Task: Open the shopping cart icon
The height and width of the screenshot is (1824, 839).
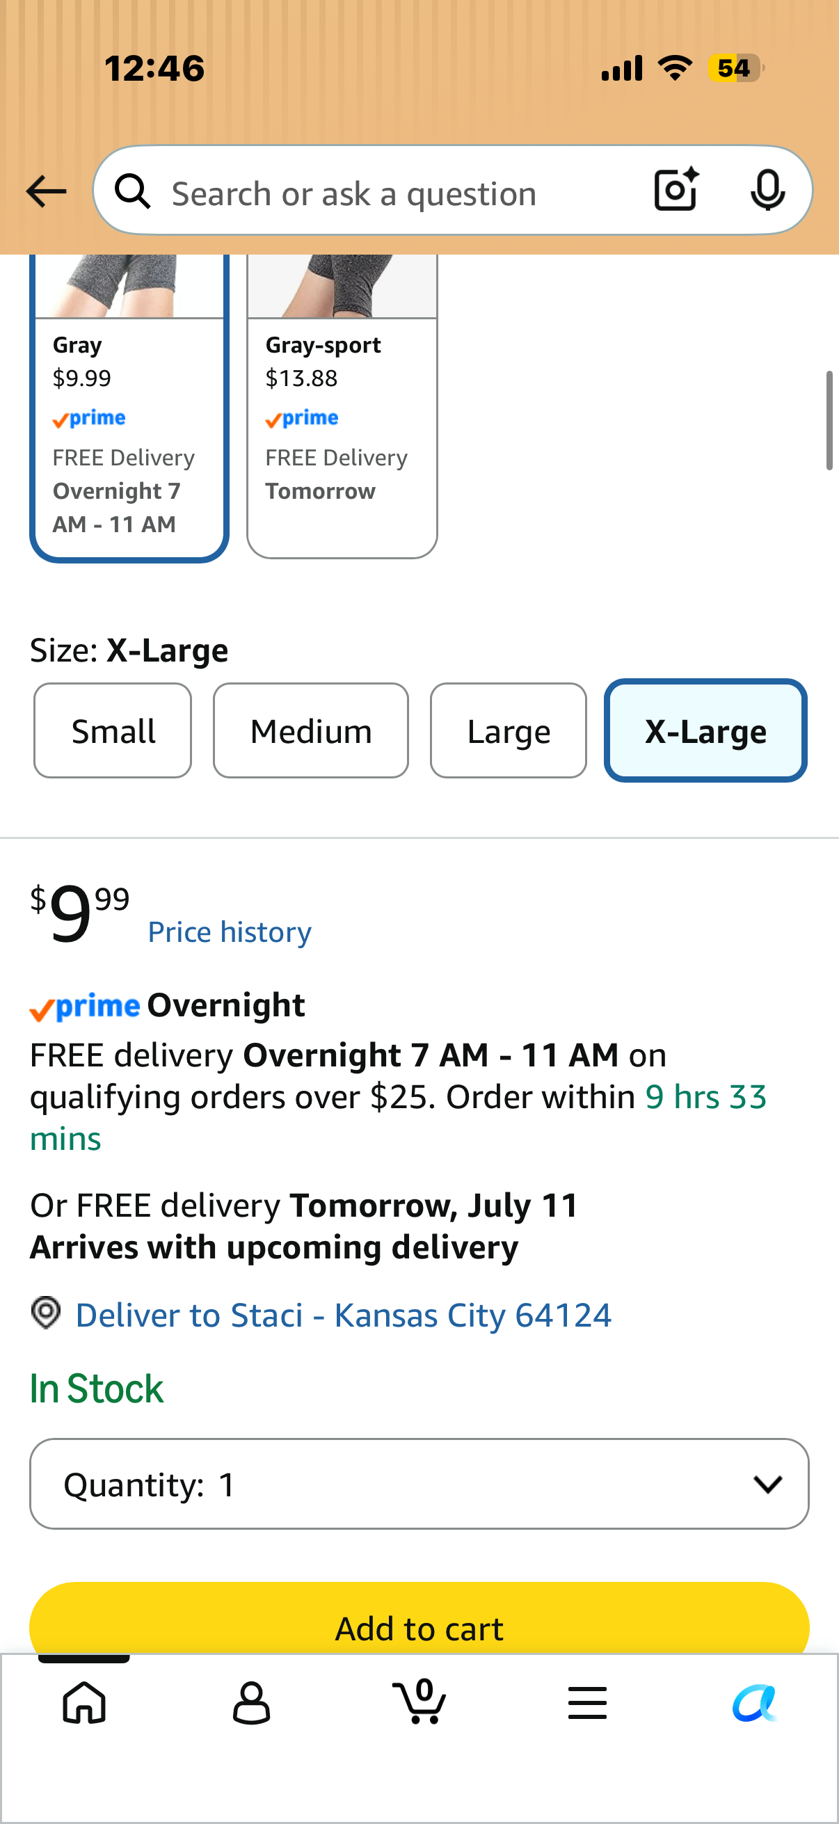Action: tap(420, 1702)
